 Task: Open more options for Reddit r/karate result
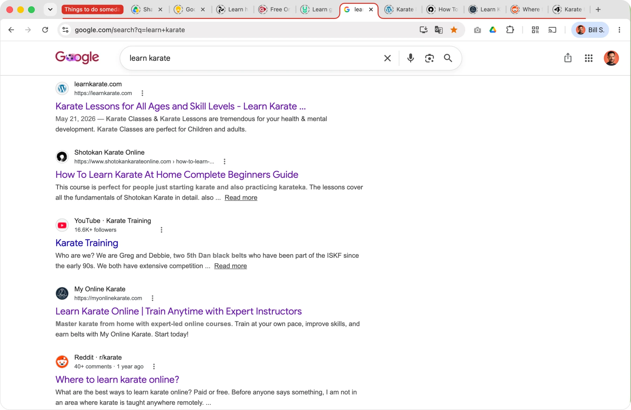click(154, 367)
